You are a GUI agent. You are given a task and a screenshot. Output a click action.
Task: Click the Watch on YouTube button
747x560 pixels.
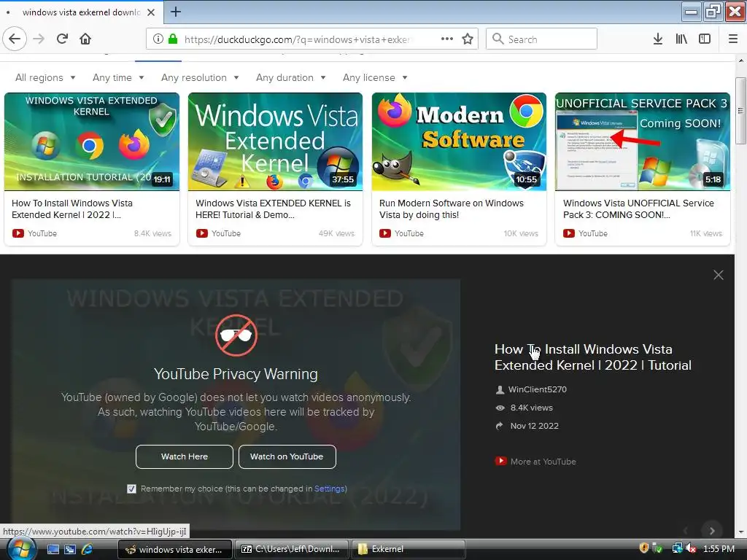pos(287,456)
